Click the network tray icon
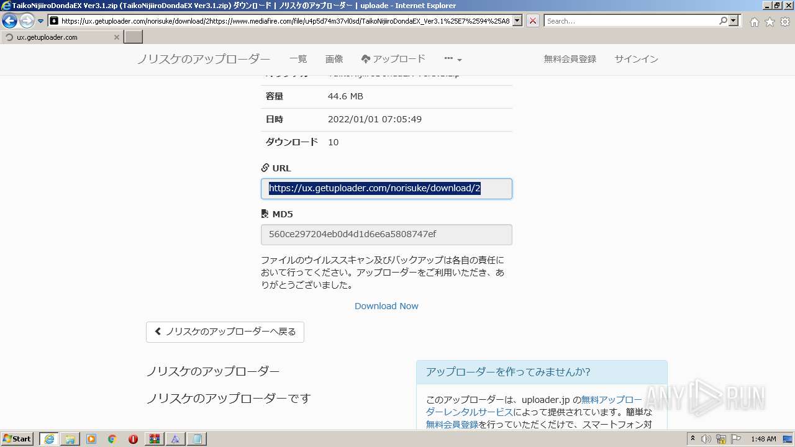This screenshot has height=447, width=795. (721, 439)
